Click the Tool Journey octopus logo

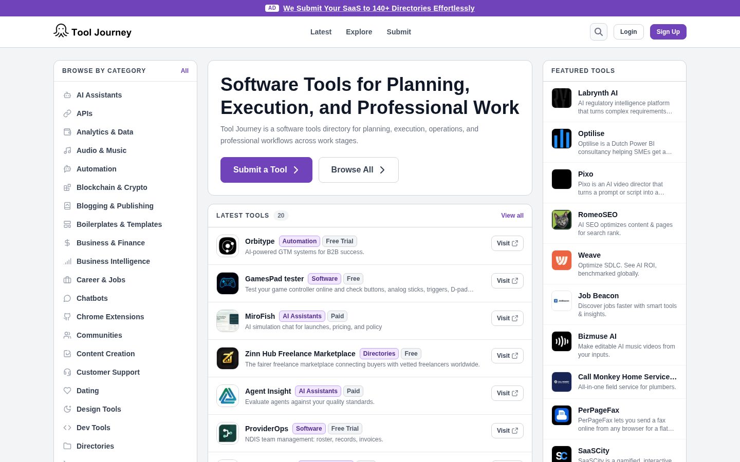(x=61, y=31)
